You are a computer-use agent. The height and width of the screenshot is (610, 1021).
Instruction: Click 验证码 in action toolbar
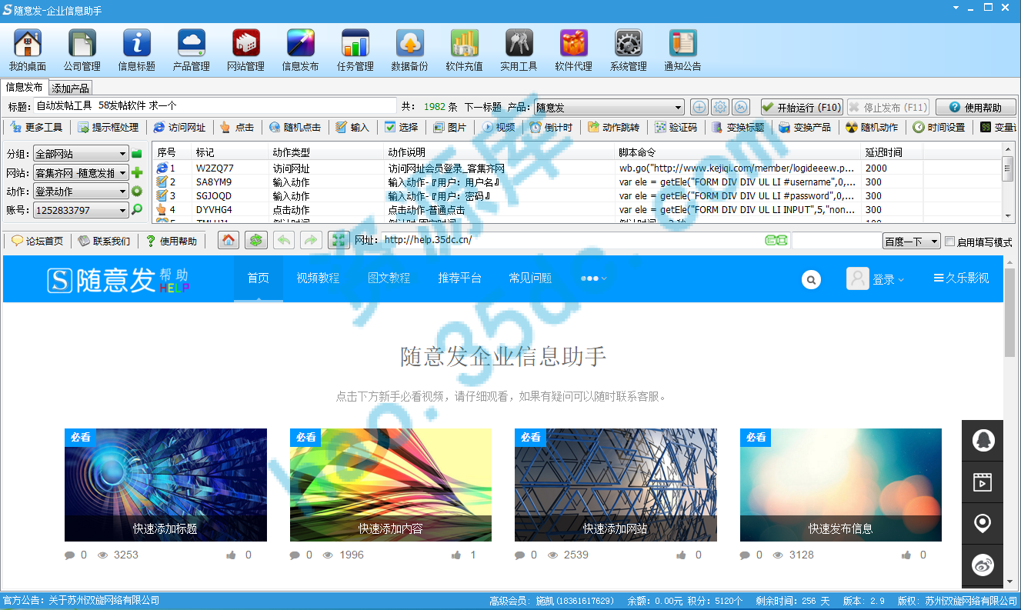point(677,127)
